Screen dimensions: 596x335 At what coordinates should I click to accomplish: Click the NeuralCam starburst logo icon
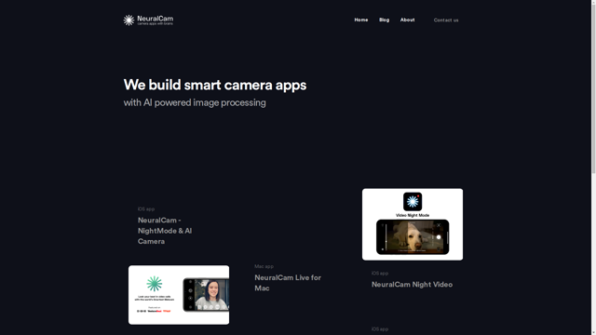[129, 20]
